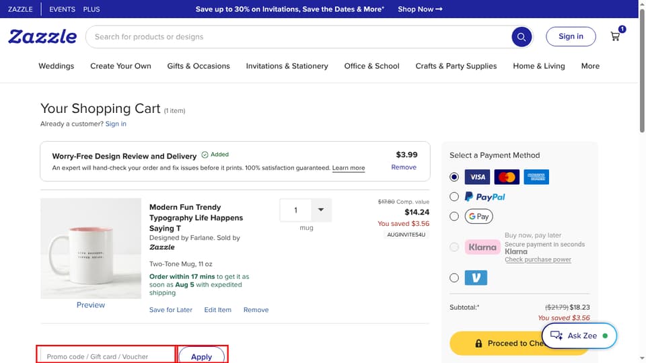This screenshot has width=646, height=363.
Task: Click the Sign in button
Action: pos(571,36)
